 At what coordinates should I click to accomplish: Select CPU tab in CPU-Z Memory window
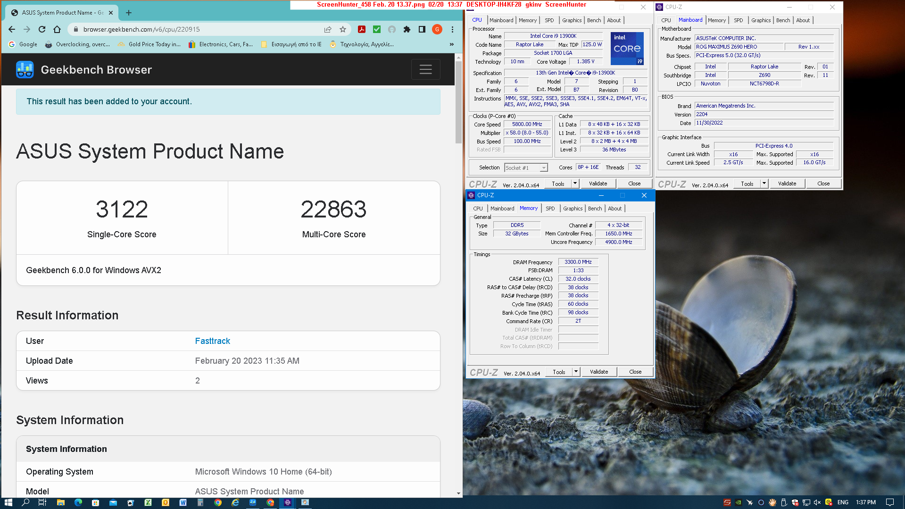pos(478,209)
